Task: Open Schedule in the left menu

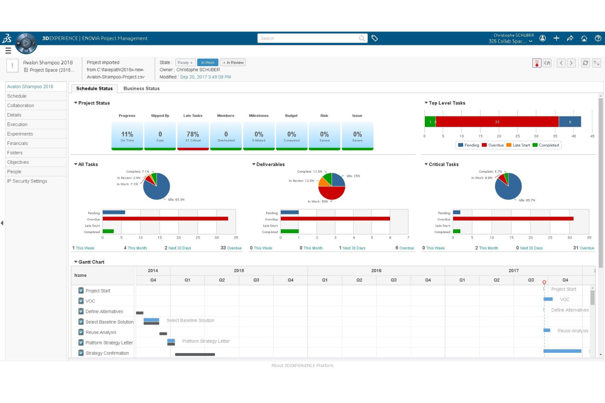Action: pos(36,96)
